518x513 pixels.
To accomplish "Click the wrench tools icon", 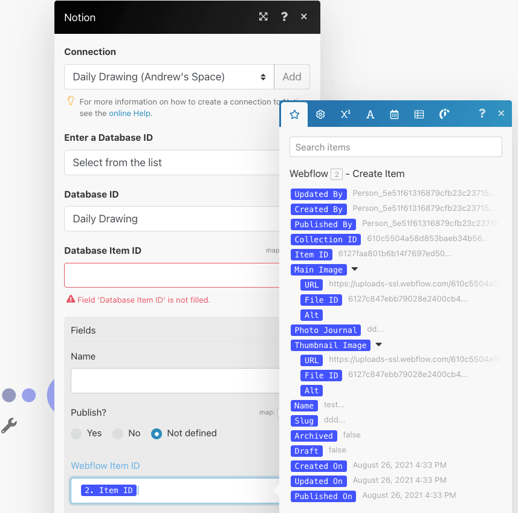I will tap(9, 426).
